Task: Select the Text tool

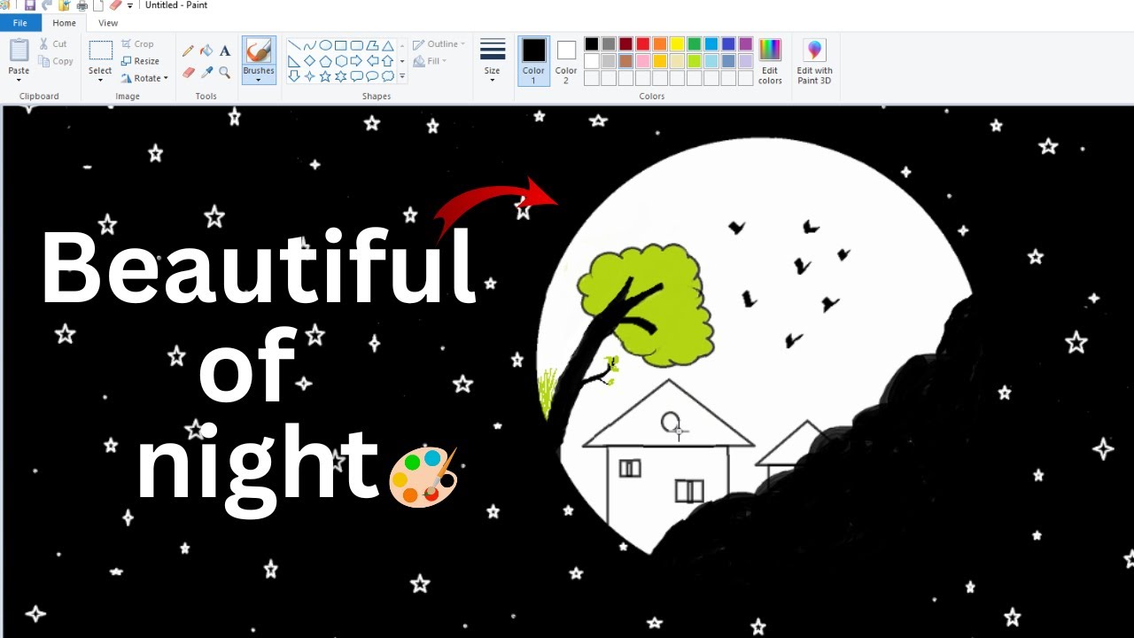Action: click(225, 51)
